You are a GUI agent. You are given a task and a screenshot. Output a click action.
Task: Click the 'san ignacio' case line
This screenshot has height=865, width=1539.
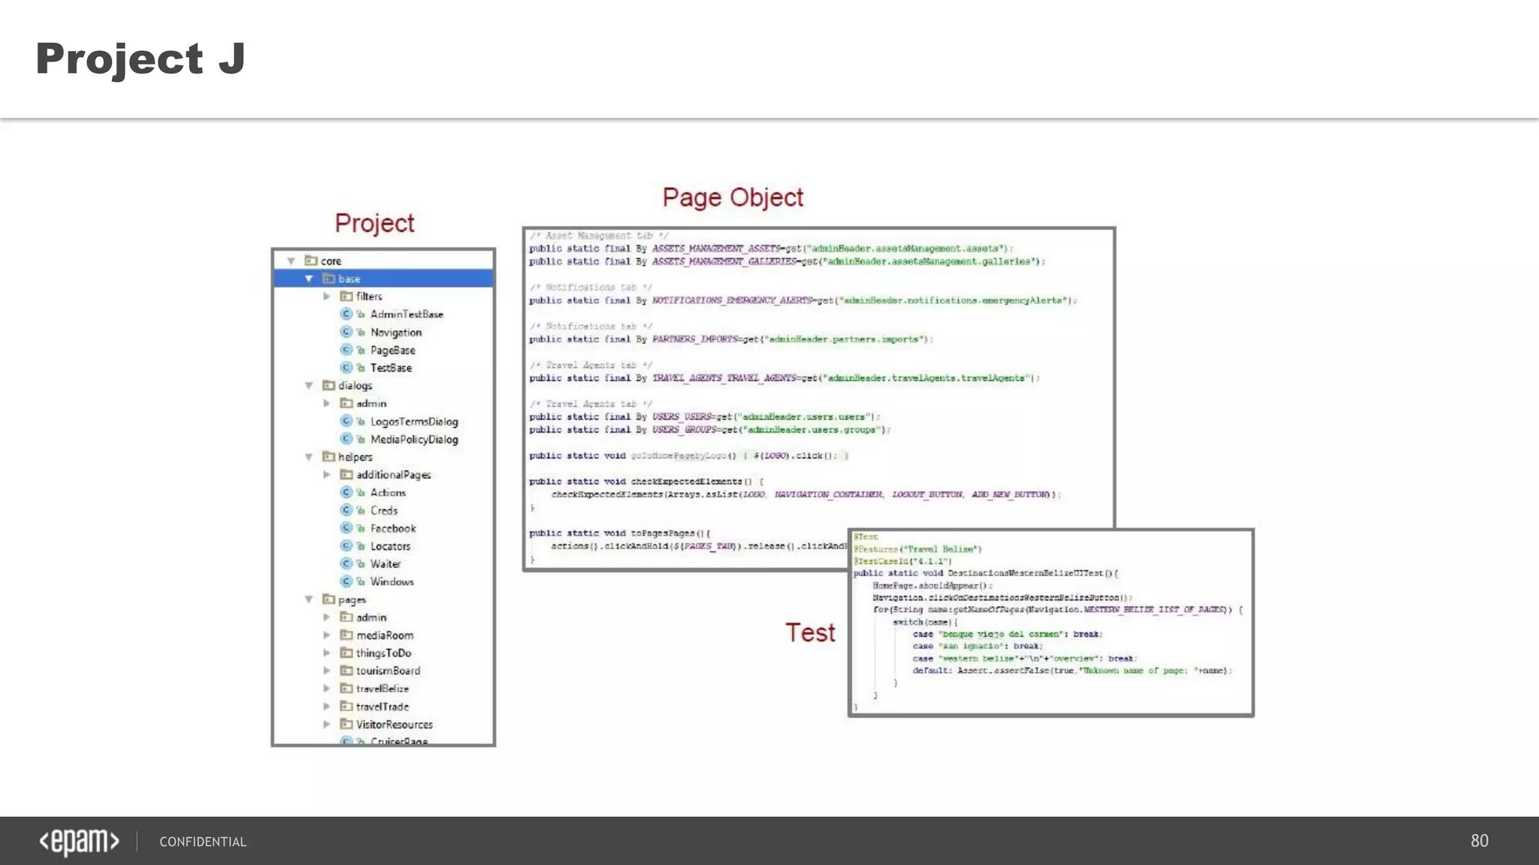(978, 646)
